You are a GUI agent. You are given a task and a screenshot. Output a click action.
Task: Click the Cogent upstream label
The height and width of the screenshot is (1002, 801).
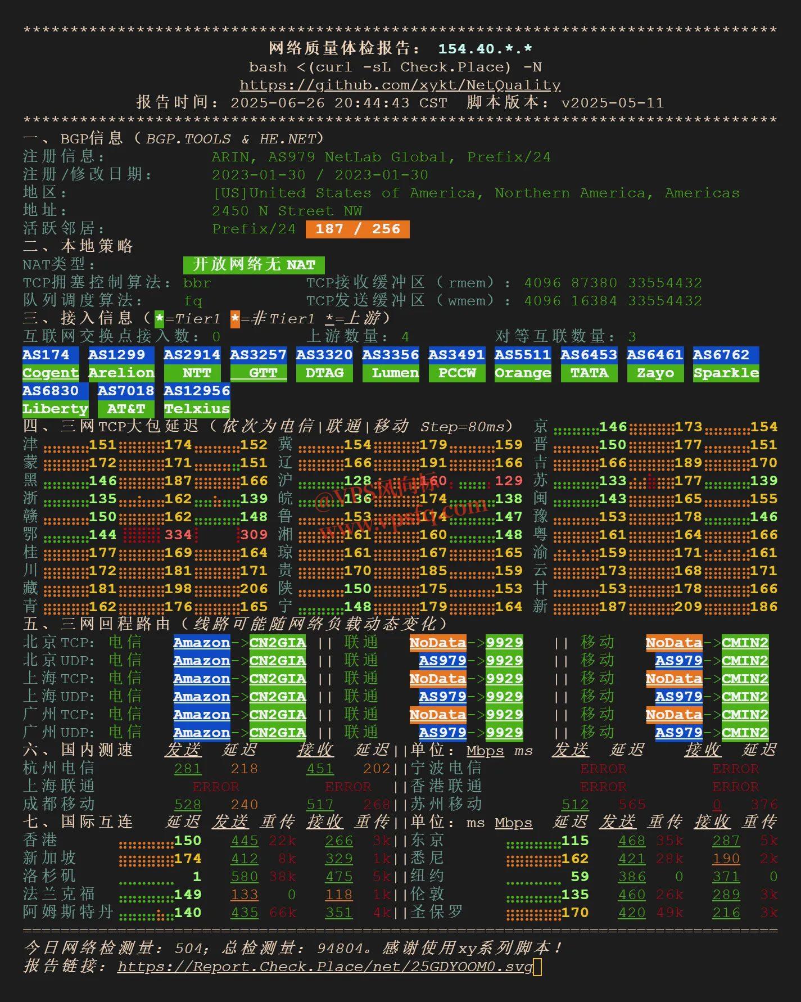click(x=51, y=373)
